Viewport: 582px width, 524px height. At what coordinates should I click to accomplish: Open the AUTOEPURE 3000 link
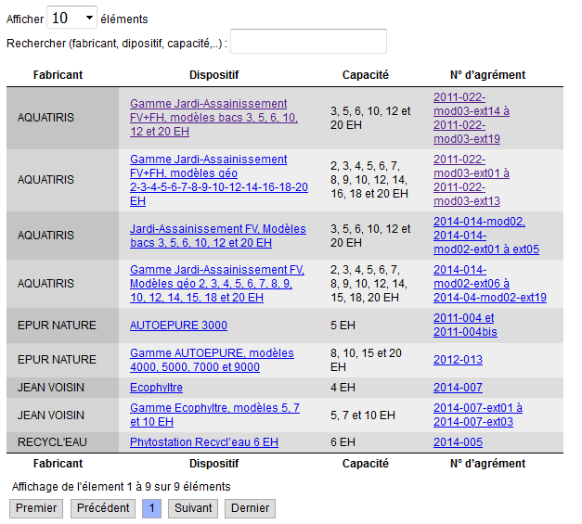point(178,326)
